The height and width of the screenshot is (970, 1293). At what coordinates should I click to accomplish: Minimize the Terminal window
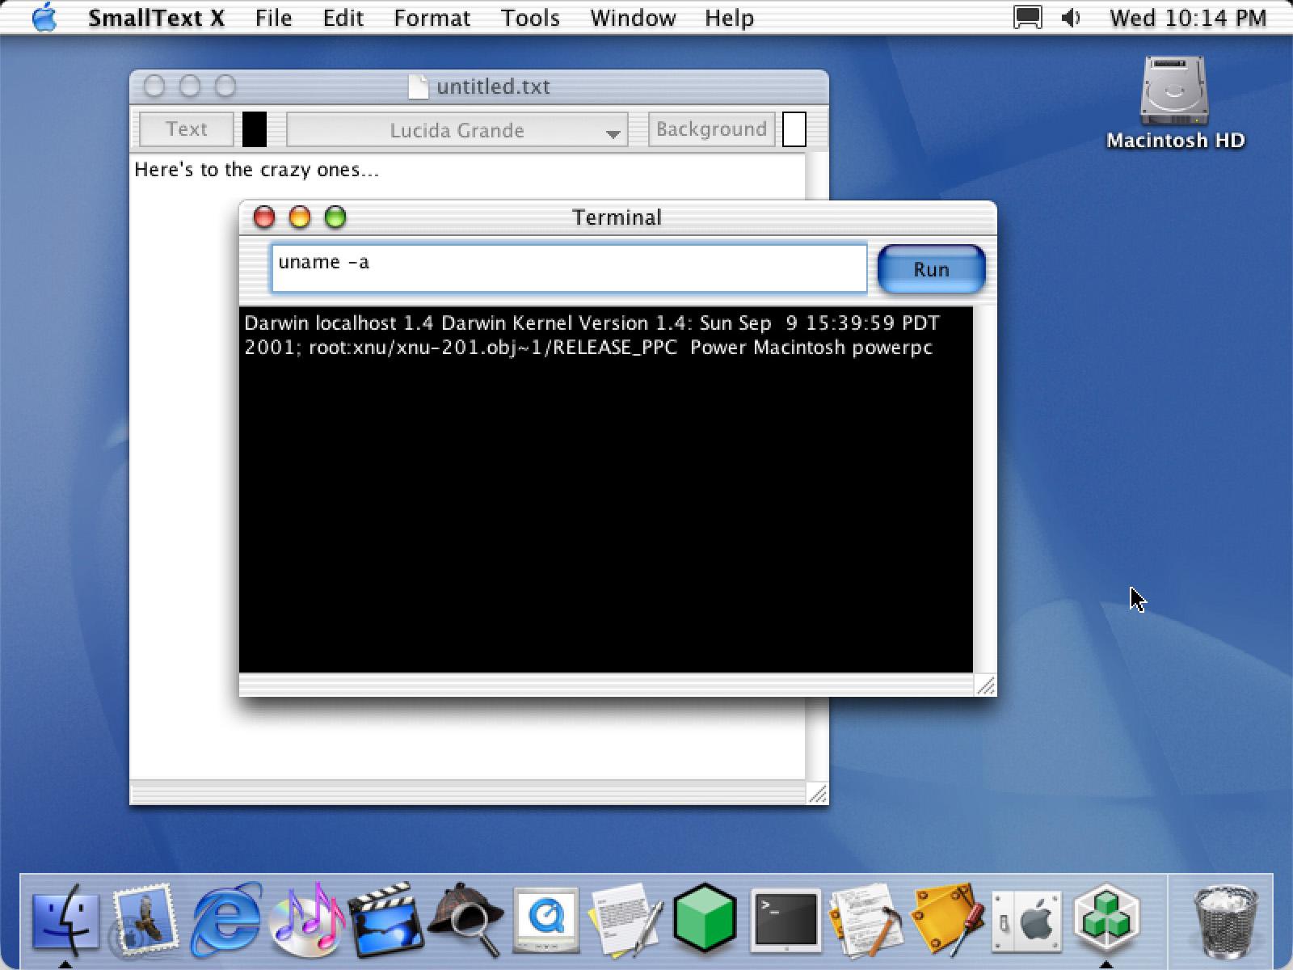coord(300,217)
